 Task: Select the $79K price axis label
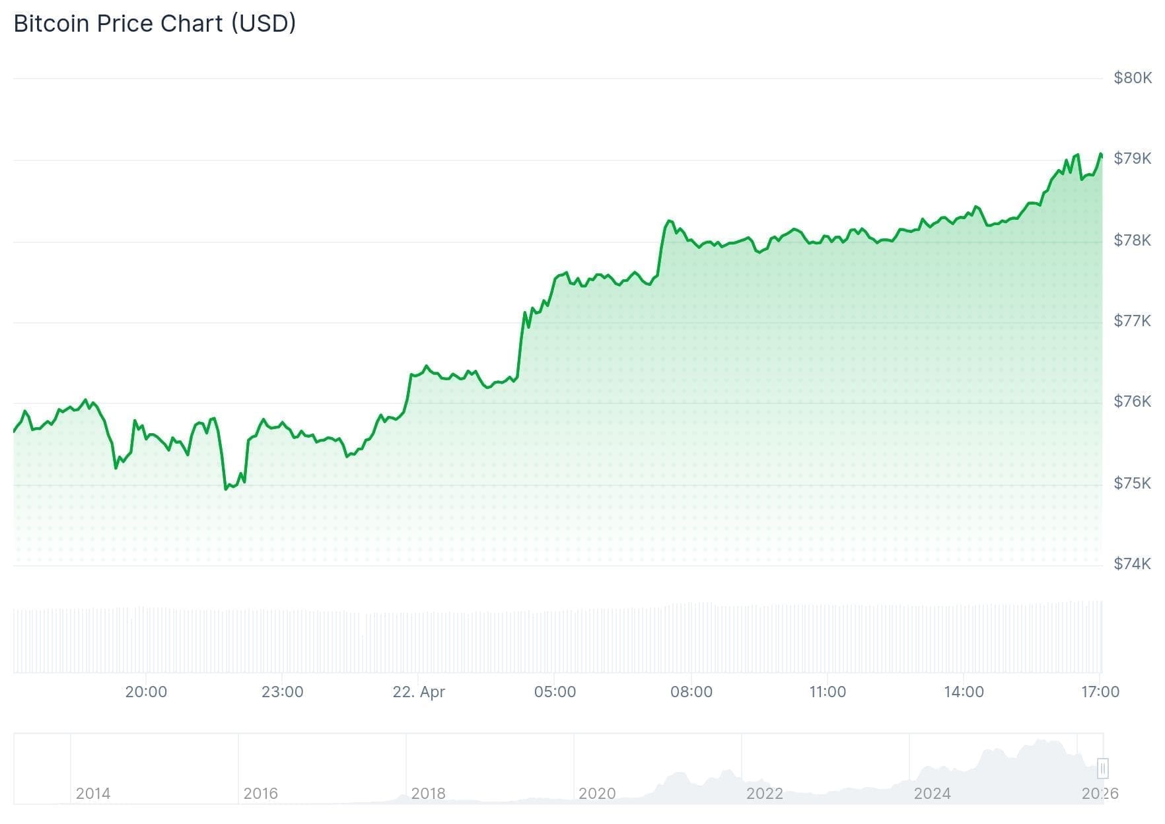pos(1132,158)
